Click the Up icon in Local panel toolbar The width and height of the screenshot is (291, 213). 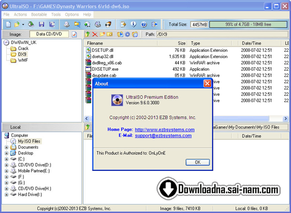tap(87, 127)
